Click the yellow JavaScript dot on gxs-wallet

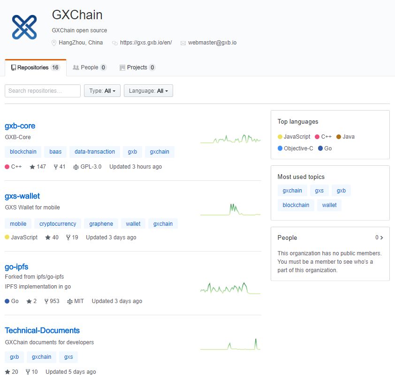click(7, 237)
